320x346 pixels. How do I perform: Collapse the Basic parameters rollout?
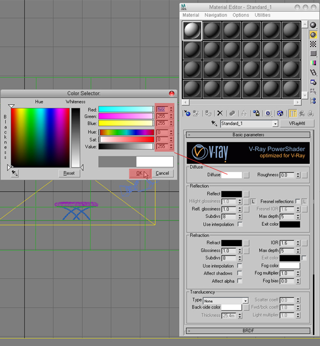(248, 135)
